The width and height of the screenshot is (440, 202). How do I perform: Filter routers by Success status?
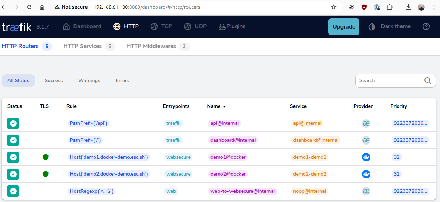[x=54, y=81]
